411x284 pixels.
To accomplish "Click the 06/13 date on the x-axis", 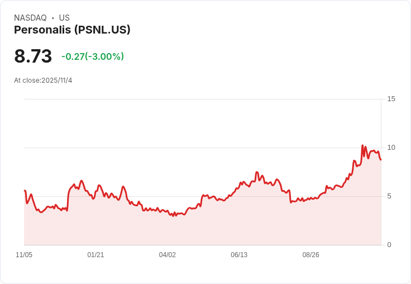I will [239, 255].
